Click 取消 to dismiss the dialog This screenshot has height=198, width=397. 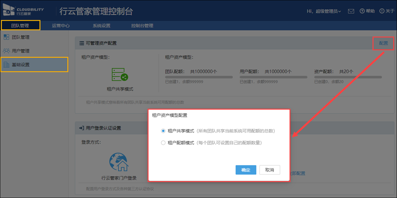click(269, 170)
